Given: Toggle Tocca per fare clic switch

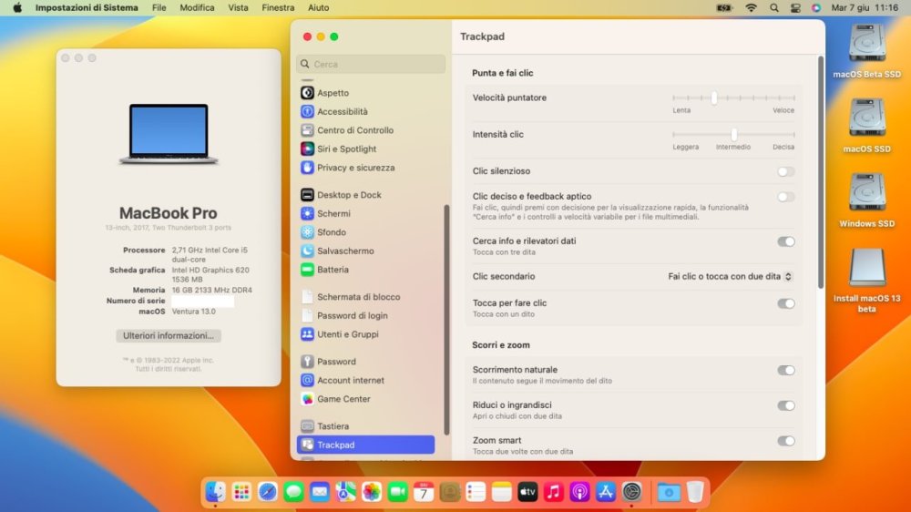Looking at the screenshot, I should tap(785, 303).
